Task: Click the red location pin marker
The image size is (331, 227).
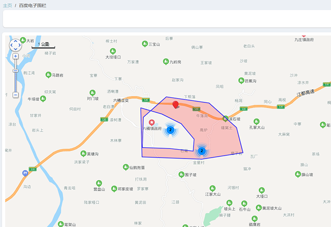Action: click(x=175, y=104)
